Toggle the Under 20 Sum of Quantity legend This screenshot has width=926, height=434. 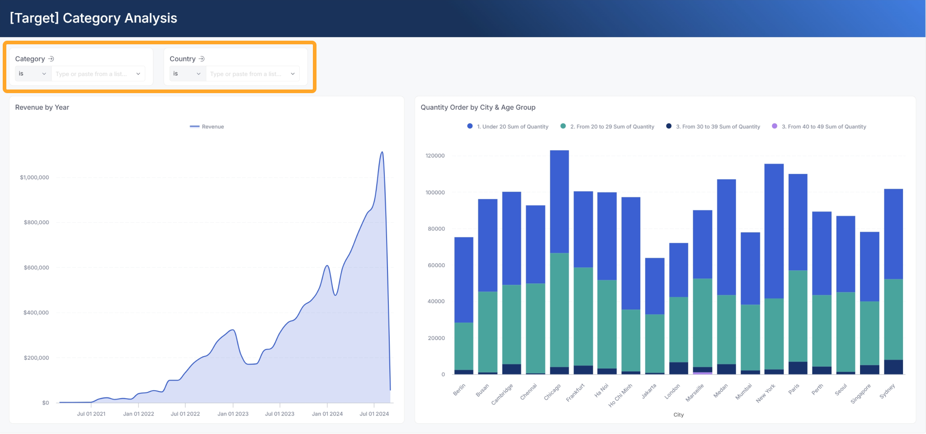click(508, 127)
